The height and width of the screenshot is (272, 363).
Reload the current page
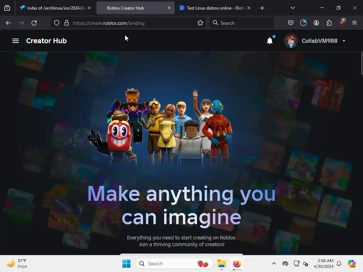tap(34, 23)
